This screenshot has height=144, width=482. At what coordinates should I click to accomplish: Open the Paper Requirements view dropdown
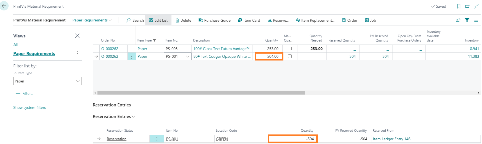click(92, 20)
